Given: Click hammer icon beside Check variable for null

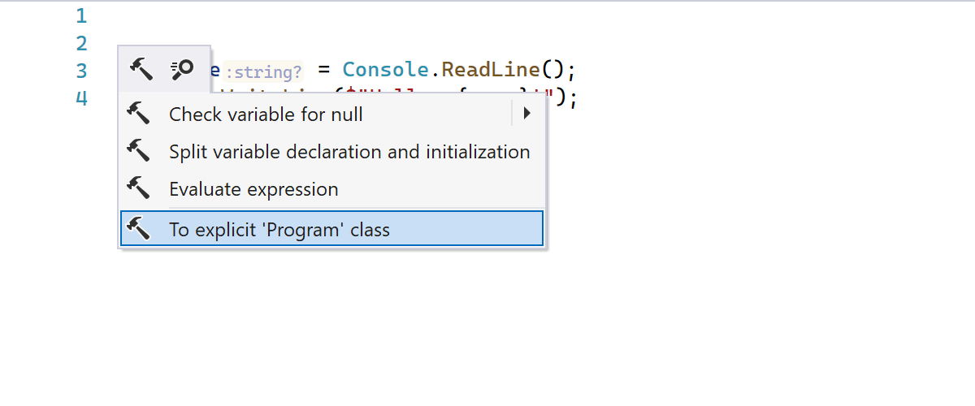Looking at the screenshot, I should click(139, 114).
